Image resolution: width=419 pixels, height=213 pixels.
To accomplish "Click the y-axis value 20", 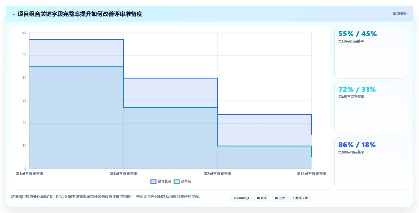I will coord(24,123).
